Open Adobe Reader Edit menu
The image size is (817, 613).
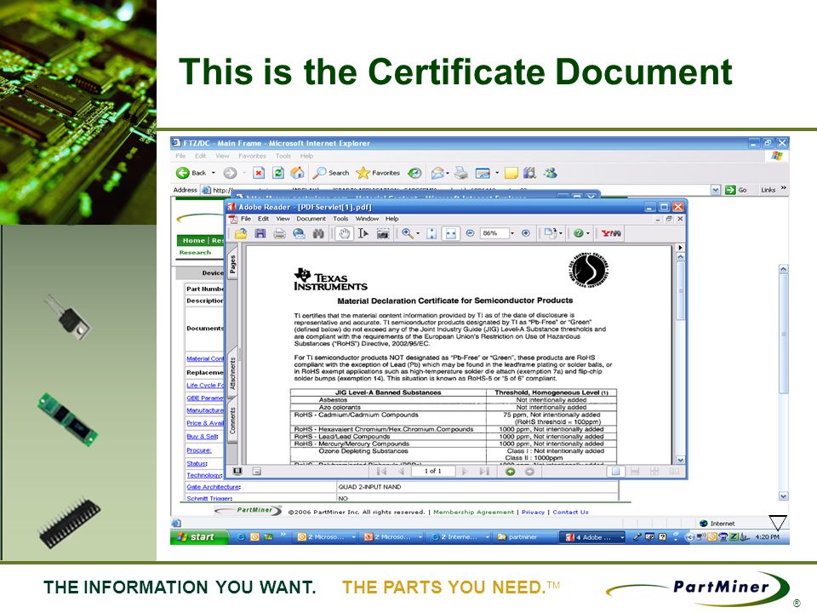pos(264,219)
